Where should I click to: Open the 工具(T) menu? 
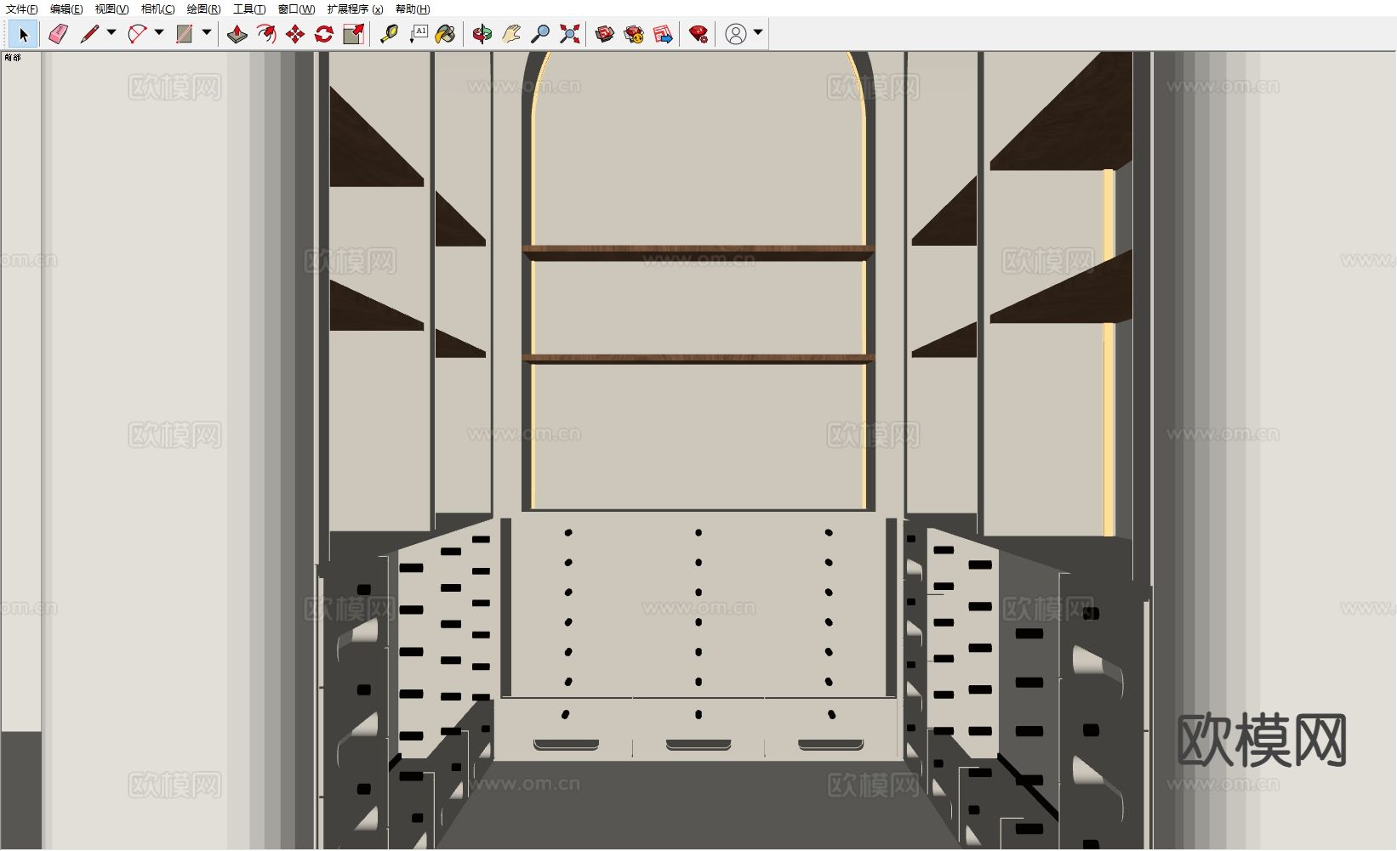tap(249, 9)
